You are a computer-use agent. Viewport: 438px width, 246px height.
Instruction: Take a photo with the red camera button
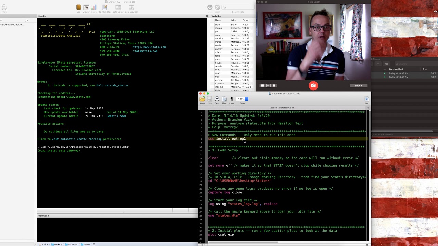[313, 85]
